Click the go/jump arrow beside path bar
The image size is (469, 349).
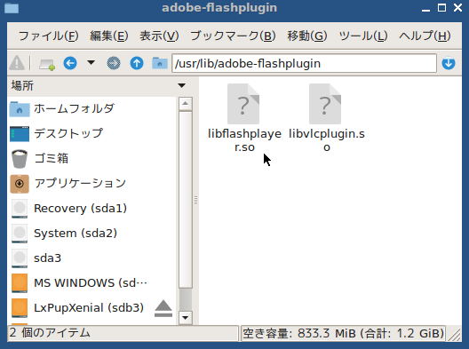[x=449, y=63]
